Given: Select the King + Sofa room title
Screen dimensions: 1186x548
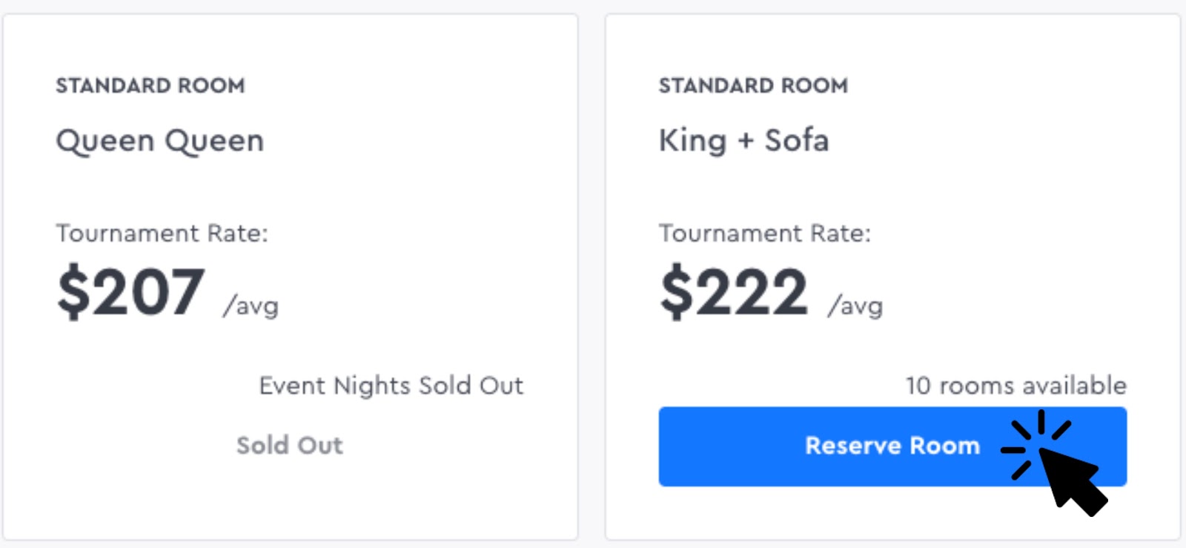Looking at the screenshot, I should [x=743, y=140].
